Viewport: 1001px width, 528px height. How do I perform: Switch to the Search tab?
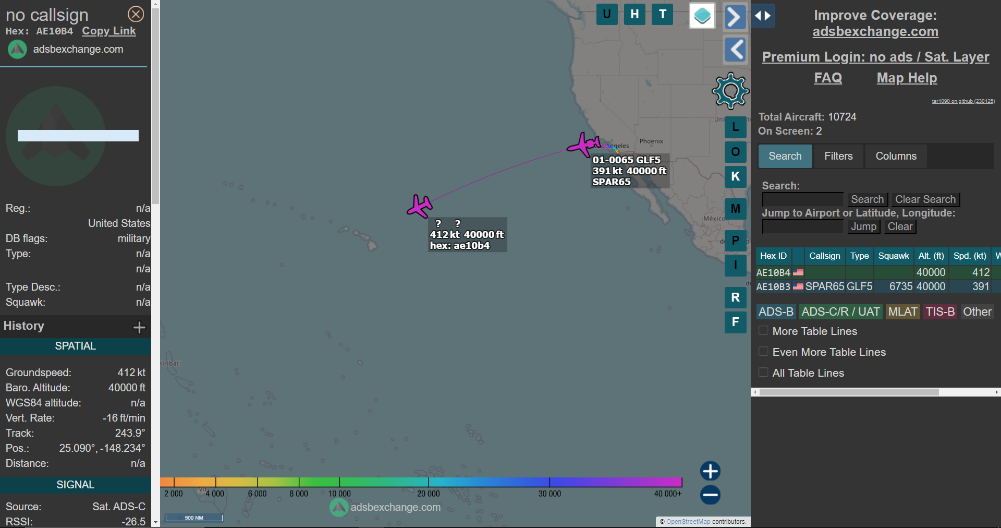(785, 156)
